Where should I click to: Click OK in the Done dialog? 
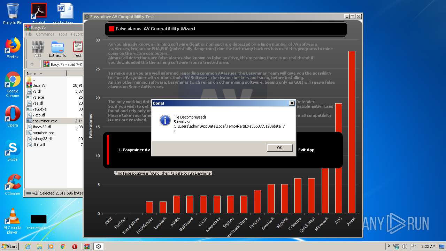pos(279,148)
